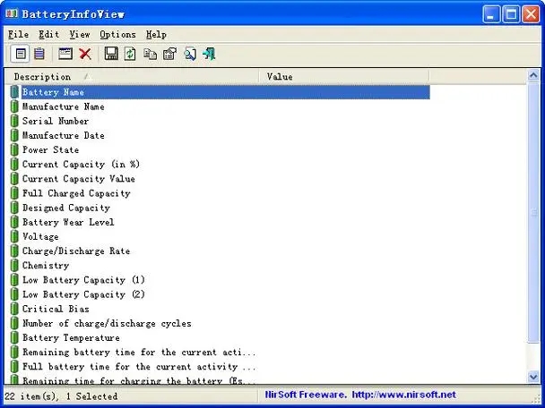The image size is (545, 408).
Task: Click the Copy Selected Items icon
Action: [150, 55]
